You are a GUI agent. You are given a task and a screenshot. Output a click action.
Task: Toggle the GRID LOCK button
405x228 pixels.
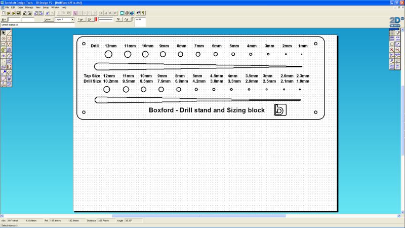392,39
